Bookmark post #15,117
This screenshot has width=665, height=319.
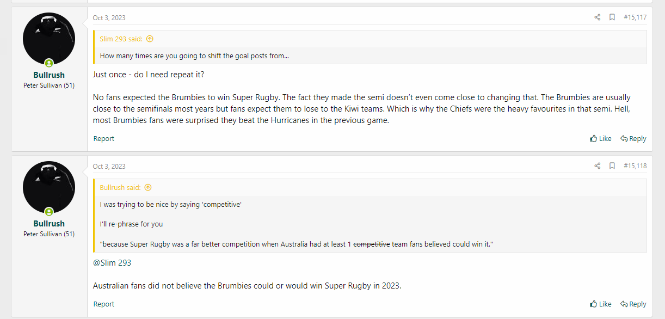612,17
